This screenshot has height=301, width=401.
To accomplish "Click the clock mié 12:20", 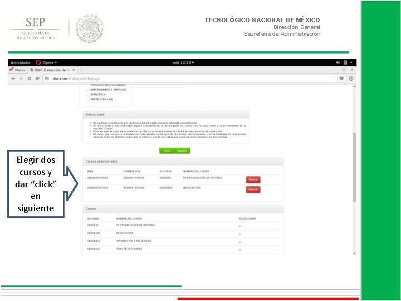I will pos(183,62).
